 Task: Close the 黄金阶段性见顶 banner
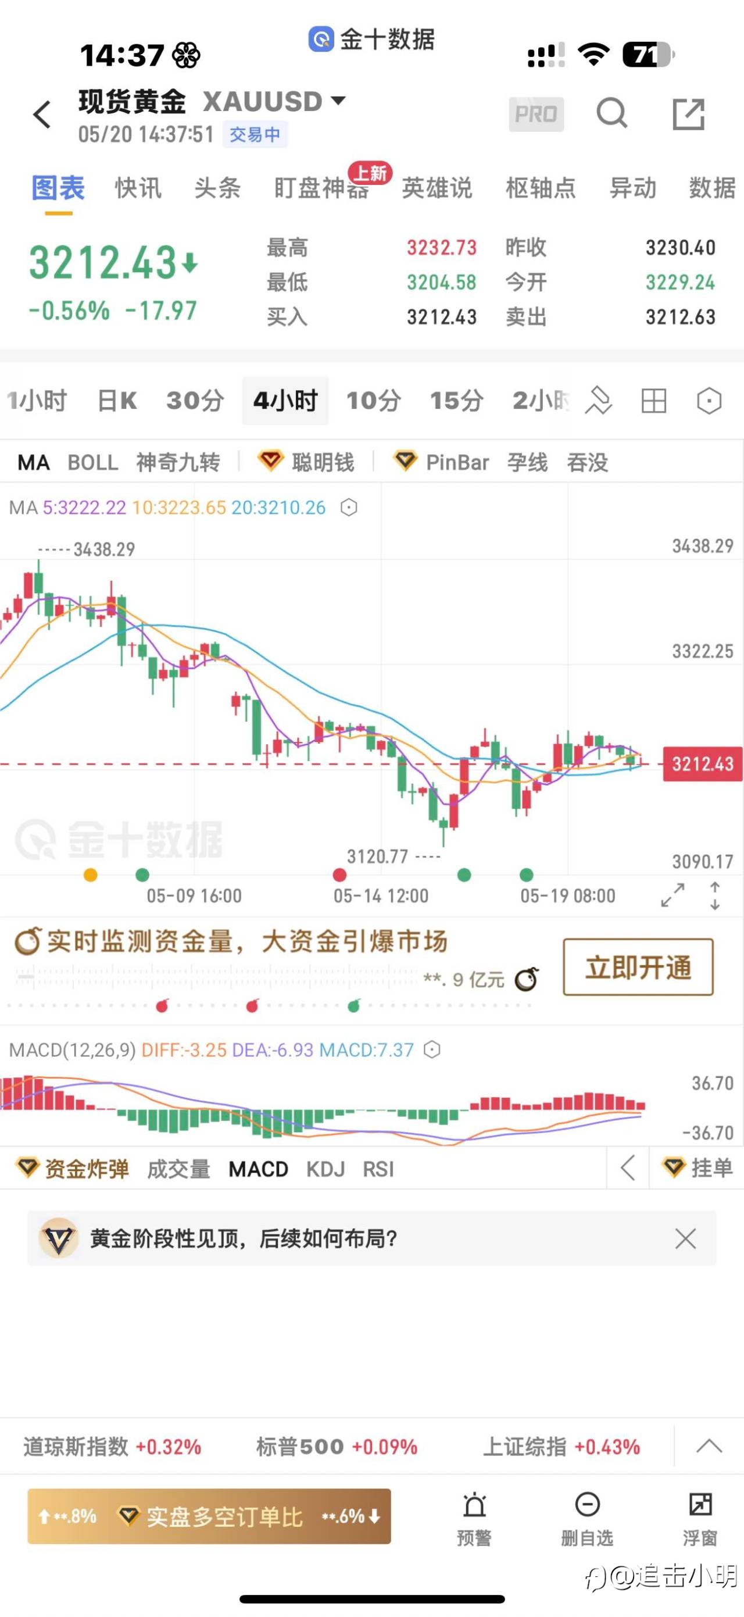pyautogui.click(x=685, y=1238)
